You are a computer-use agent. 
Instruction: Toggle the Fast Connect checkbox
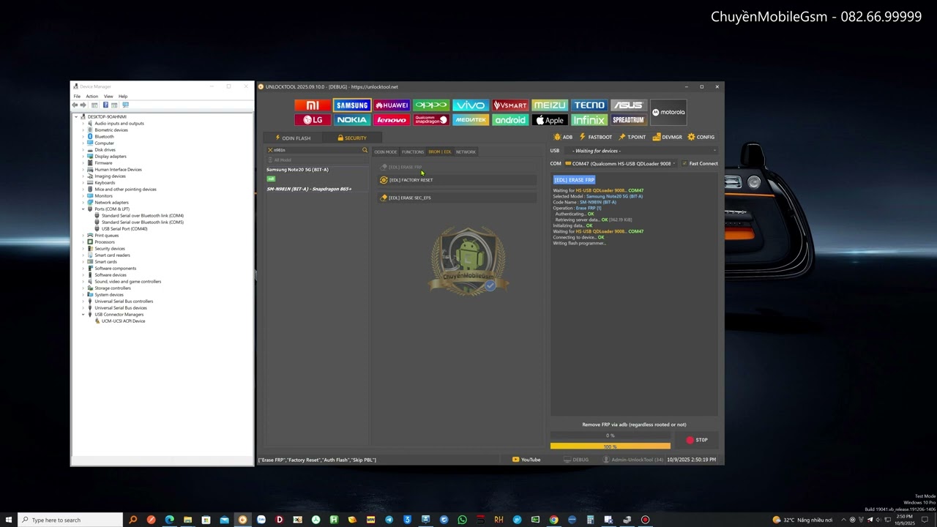684,164
